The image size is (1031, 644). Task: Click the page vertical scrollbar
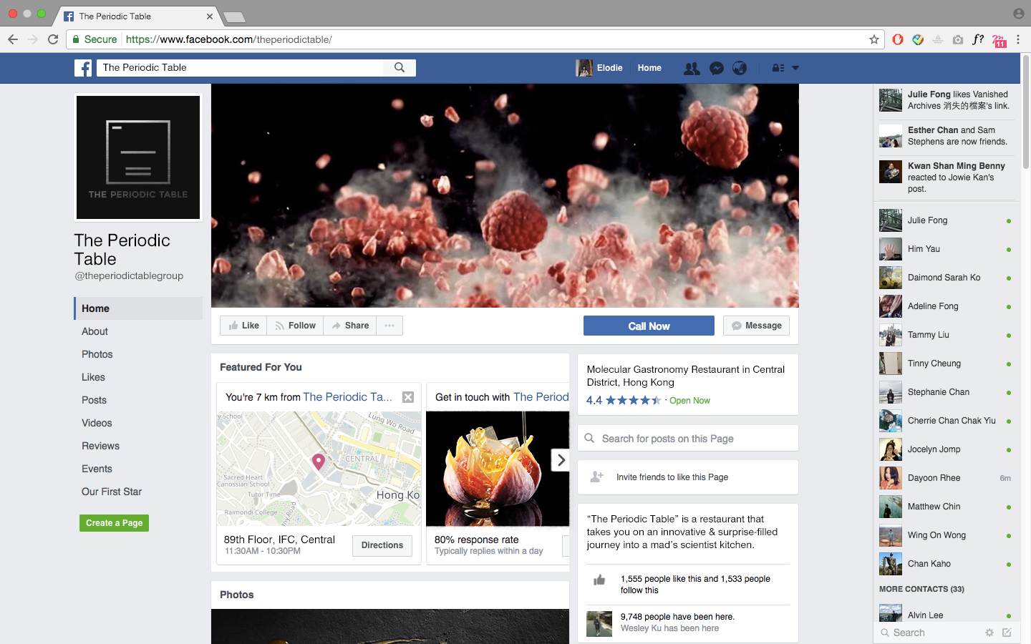point(1025,112)
